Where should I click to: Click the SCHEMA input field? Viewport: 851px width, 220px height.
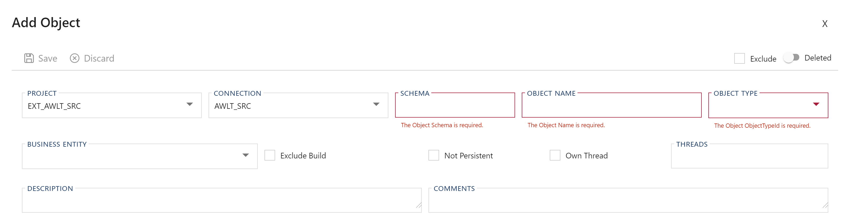coord(455,106)
